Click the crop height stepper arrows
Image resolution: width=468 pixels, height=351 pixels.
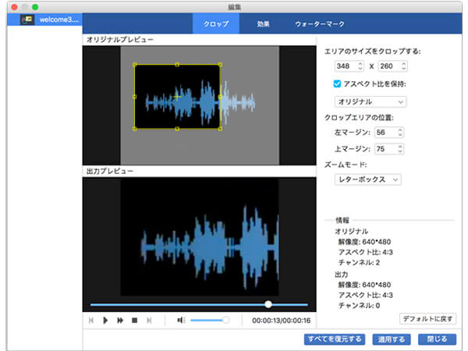point(403,66)
